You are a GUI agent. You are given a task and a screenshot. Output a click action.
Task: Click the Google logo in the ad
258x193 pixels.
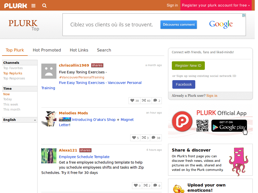221,24
